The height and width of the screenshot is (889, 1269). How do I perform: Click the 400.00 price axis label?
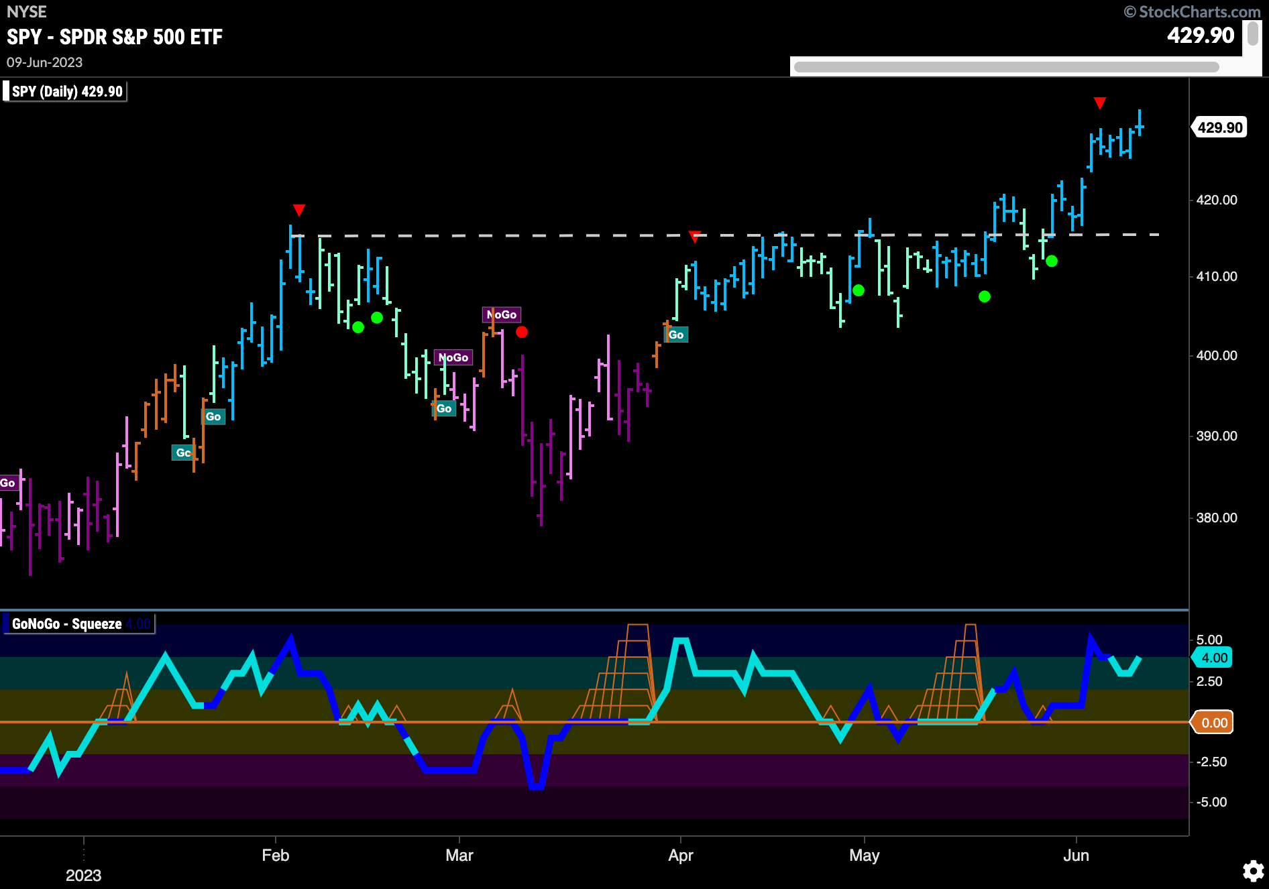(1217, 355)
